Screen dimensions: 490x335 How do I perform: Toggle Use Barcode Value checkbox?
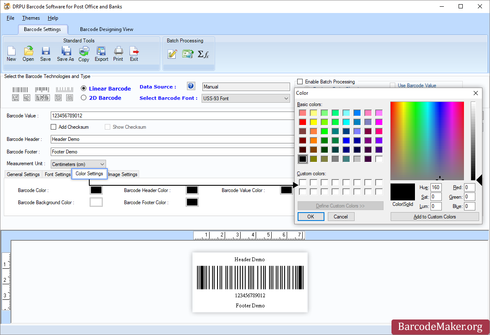[392, 85]
